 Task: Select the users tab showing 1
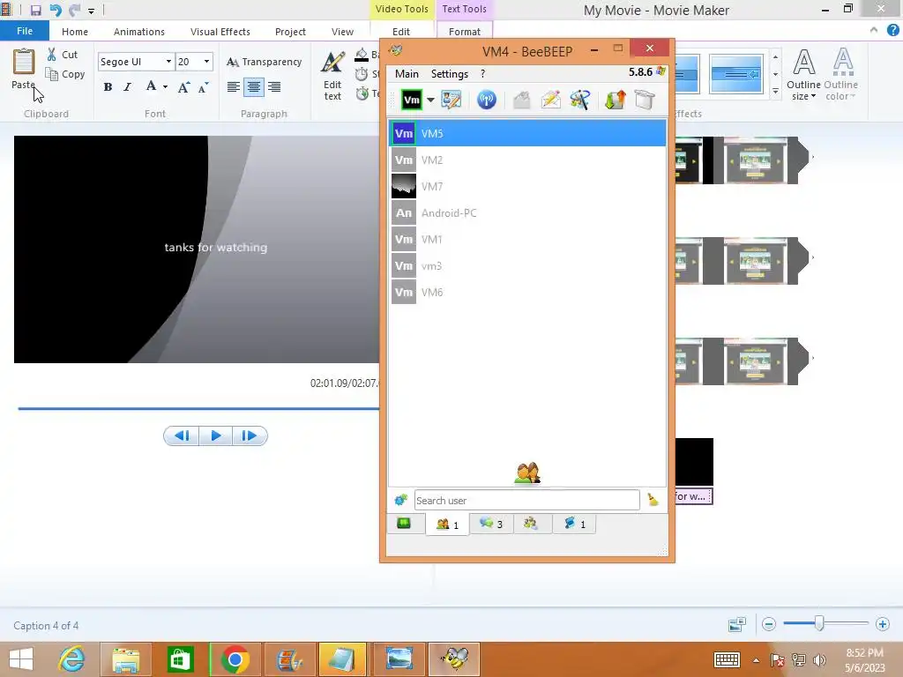(x=447, y=524)
